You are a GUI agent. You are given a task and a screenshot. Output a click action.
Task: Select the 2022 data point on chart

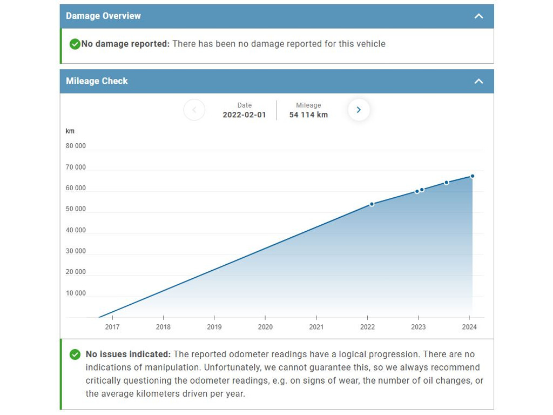tap(372, 204)
